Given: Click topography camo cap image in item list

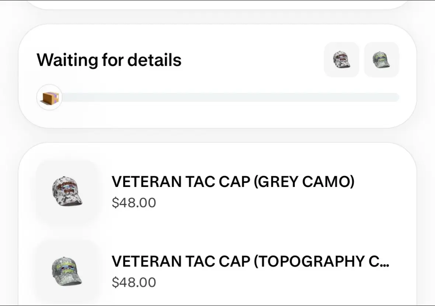Looking at the screenshot, I should 67,271.
